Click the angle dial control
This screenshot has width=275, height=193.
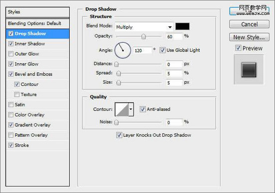pyautogui.click(x=123, y=50)
